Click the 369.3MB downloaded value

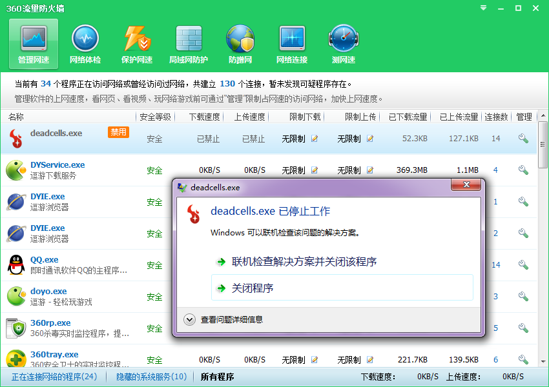click(x=412, y=170)
